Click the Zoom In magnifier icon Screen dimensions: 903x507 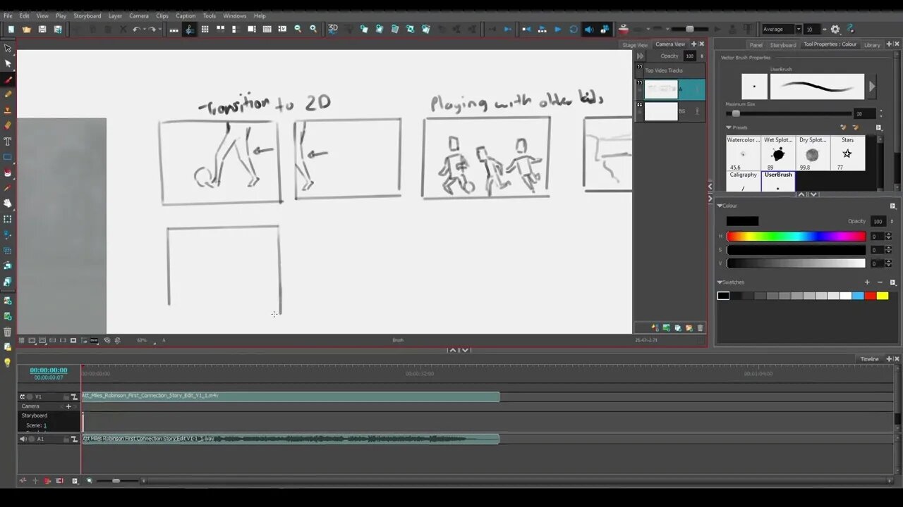pos(313,29)
